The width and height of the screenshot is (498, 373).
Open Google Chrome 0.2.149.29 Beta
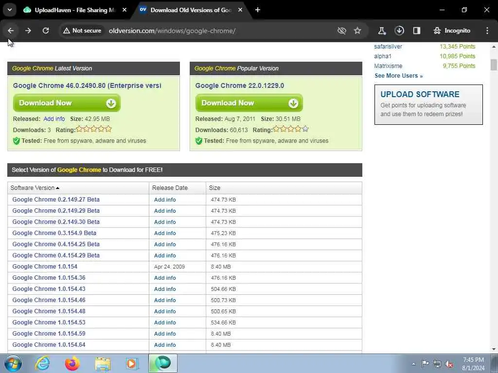click(56, 211)
